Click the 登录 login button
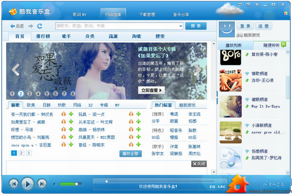 (x=245, y=26)
